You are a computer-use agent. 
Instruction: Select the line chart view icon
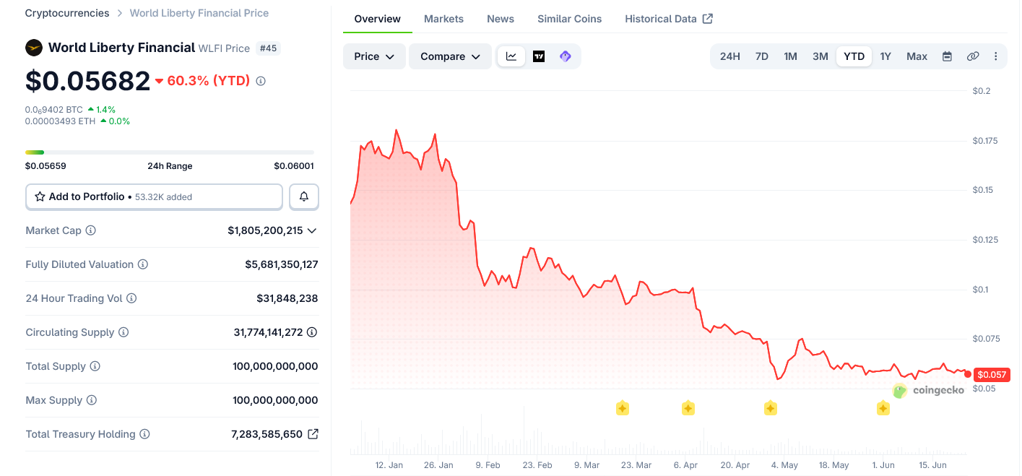point(511,56)
